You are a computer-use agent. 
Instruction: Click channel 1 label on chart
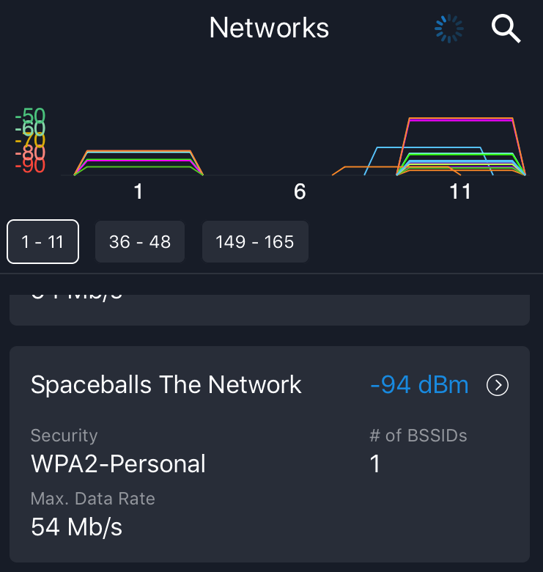[138, 191]
